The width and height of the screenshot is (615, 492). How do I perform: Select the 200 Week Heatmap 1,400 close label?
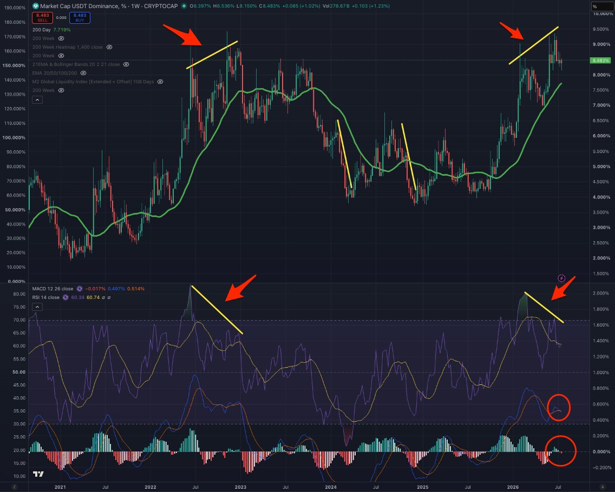coord(68,47)
